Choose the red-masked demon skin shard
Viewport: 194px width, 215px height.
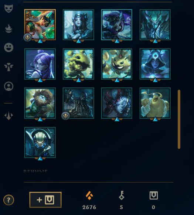pos(117,103)
